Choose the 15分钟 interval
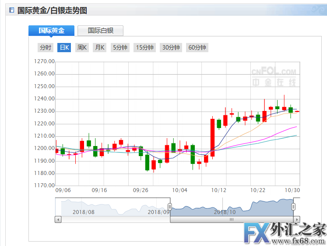This screenshot has height=246, width=327. [145, 48]
